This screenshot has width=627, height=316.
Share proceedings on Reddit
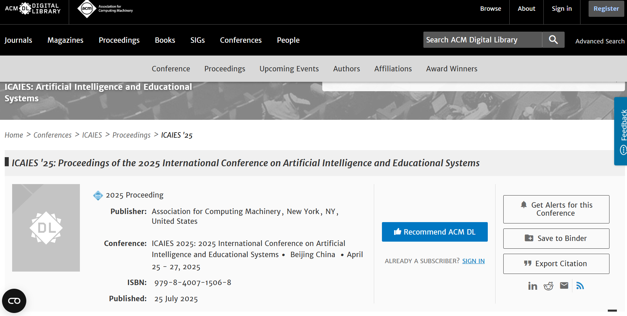coord(548,286)
